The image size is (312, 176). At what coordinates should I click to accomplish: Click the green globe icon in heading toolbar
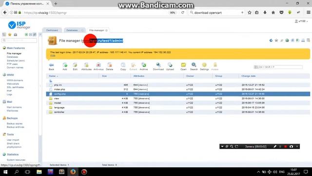(x=287, y=41)
